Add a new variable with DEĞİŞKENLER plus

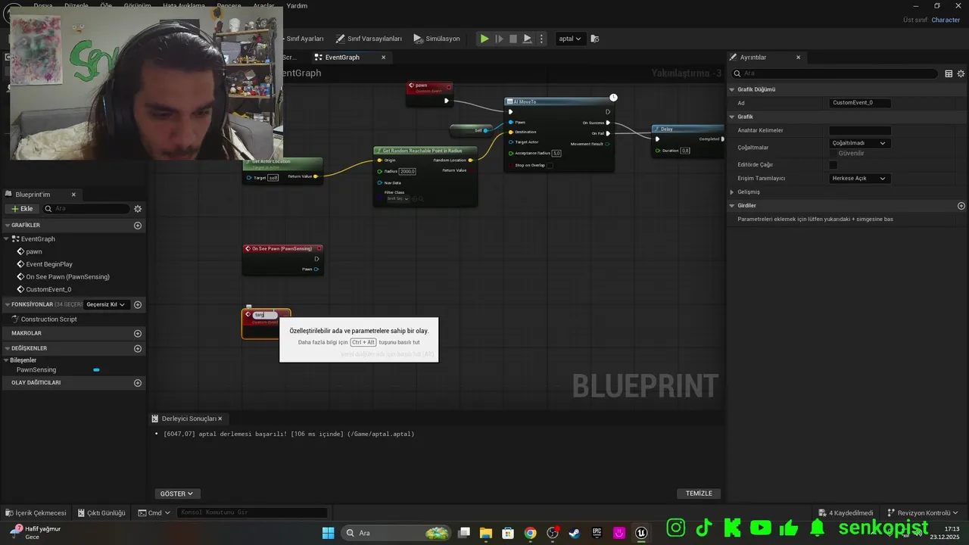point(138,348)
